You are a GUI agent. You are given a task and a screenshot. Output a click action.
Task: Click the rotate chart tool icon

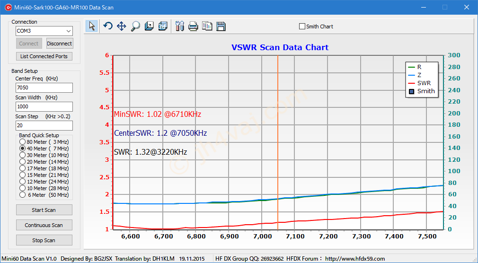tap(108, 26)
